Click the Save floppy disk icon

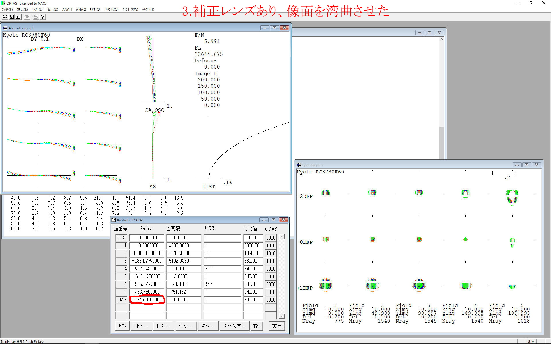(x=12, y=17)
